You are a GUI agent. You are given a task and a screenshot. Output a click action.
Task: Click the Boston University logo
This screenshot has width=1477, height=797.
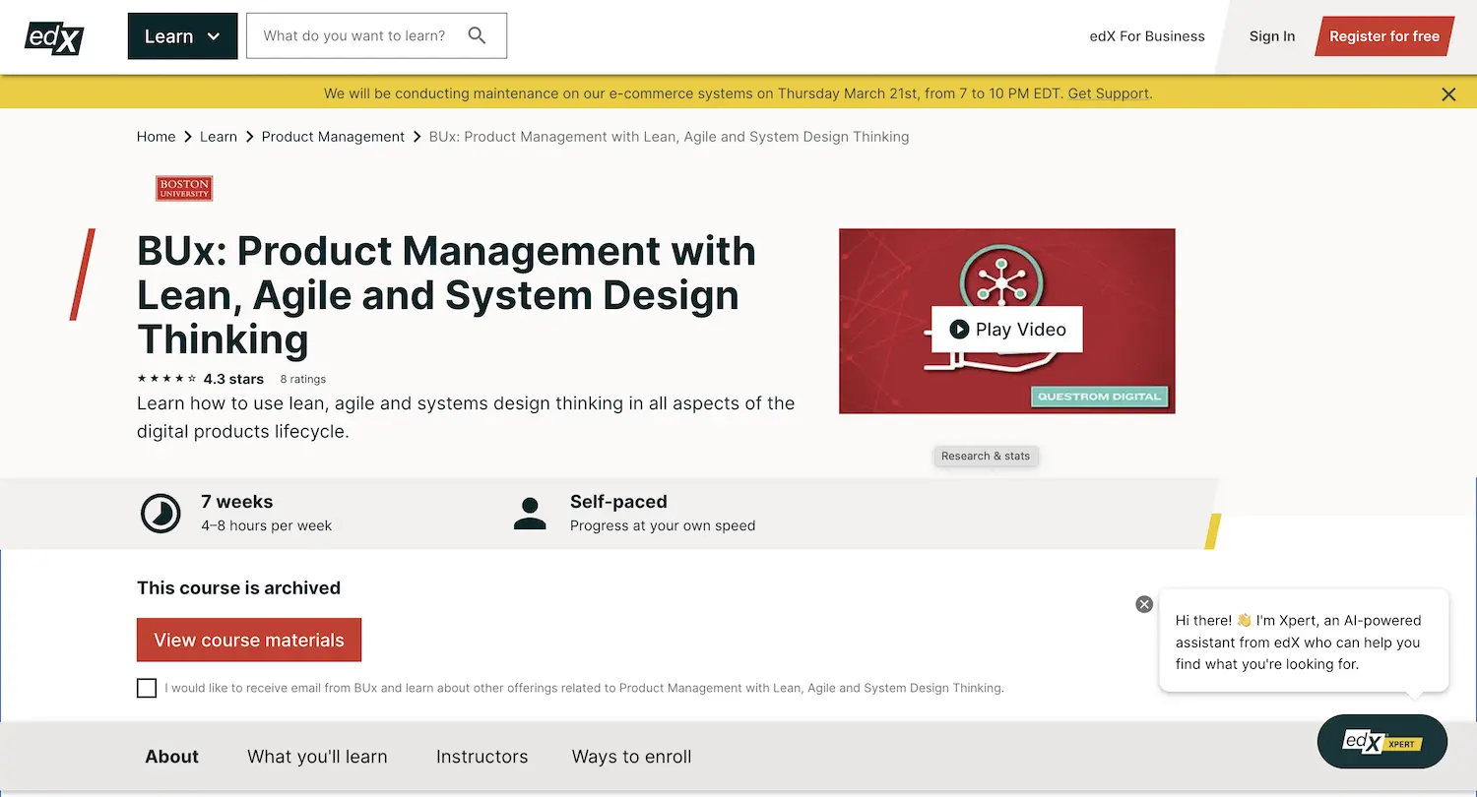point(184,188)
